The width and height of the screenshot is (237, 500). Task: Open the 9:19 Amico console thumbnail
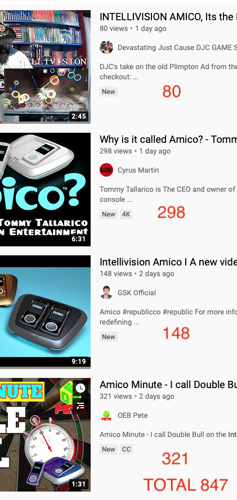(x=45, y=312)
